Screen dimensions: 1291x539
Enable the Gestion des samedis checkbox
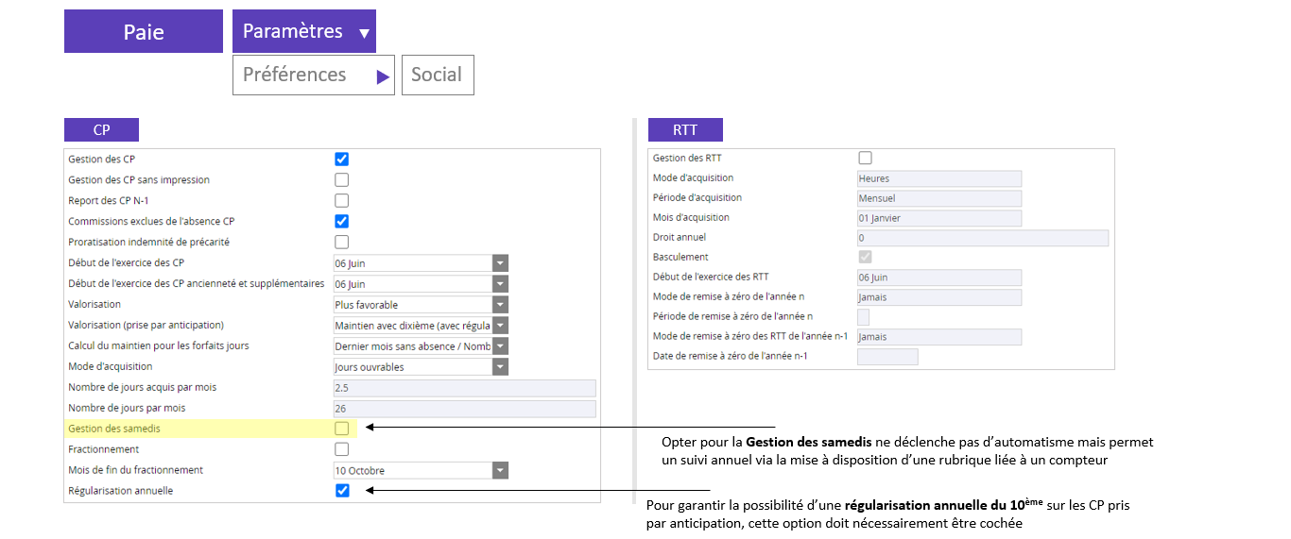coord(342,429)
